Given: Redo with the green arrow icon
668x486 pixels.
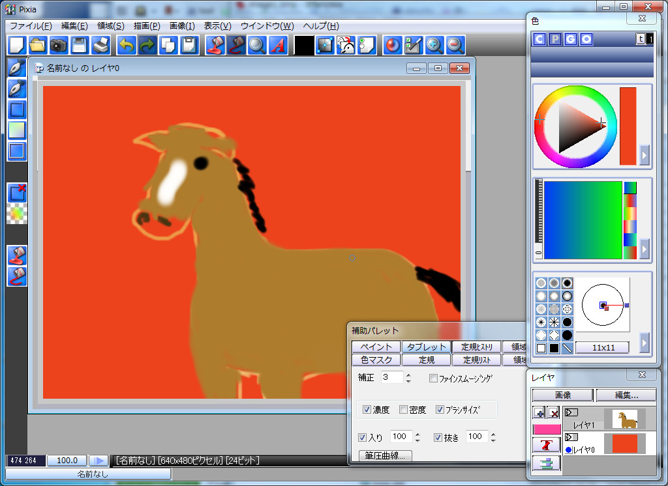Looking at the screenshot, I should tap(147, 45).
